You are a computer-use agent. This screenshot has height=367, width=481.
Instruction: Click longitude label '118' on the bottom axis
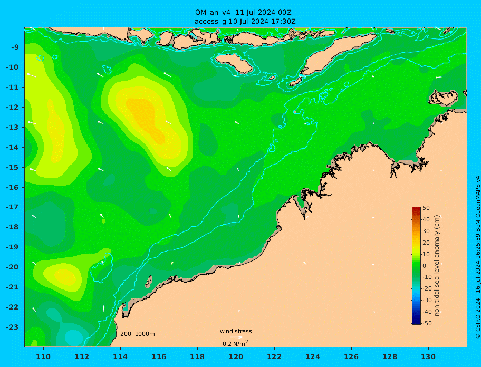click(197, 356)
